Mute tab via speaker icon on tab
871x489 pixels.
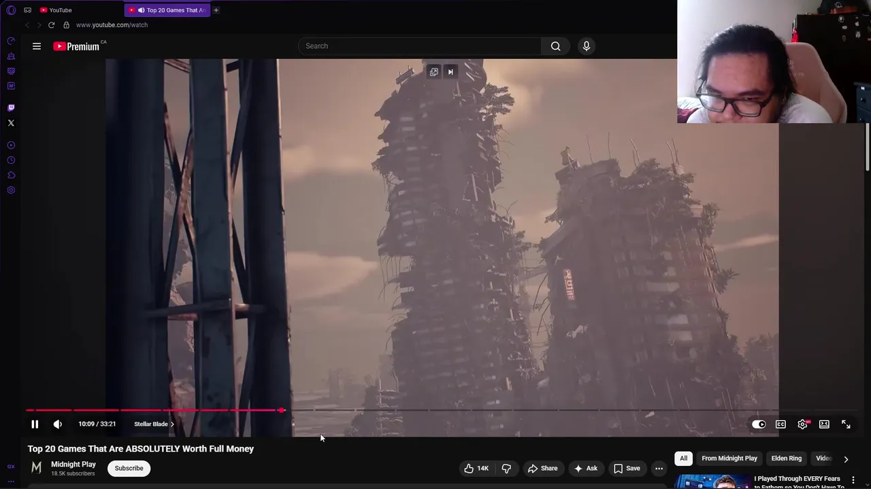pos(141,10)
